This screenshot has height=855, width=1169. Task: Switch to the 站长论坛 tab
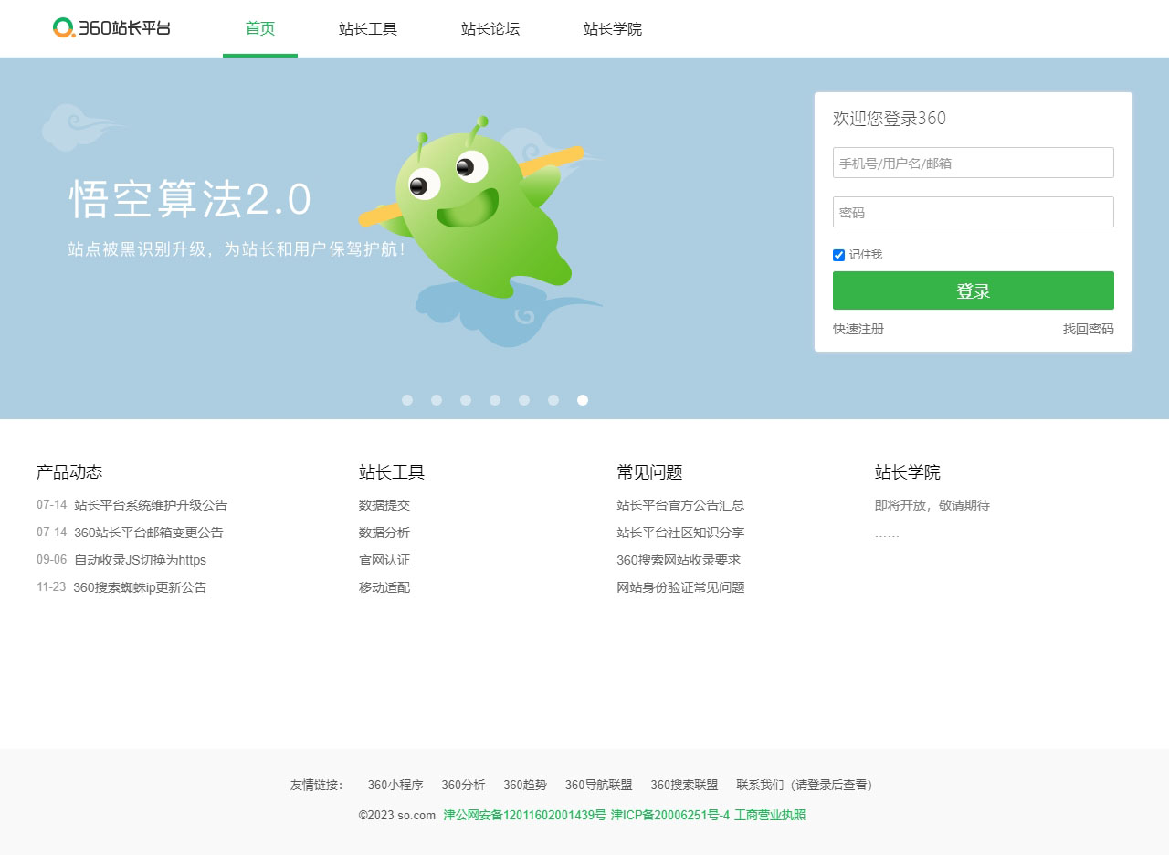point(490,29)
